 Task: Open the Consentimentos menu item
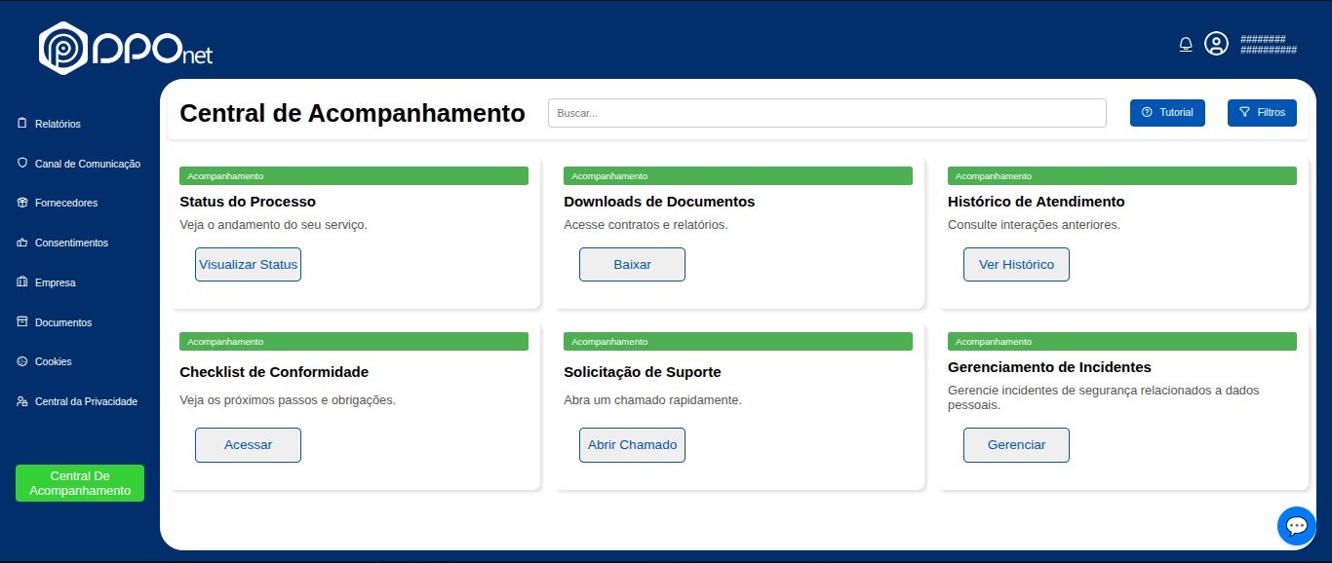(71, 243)
